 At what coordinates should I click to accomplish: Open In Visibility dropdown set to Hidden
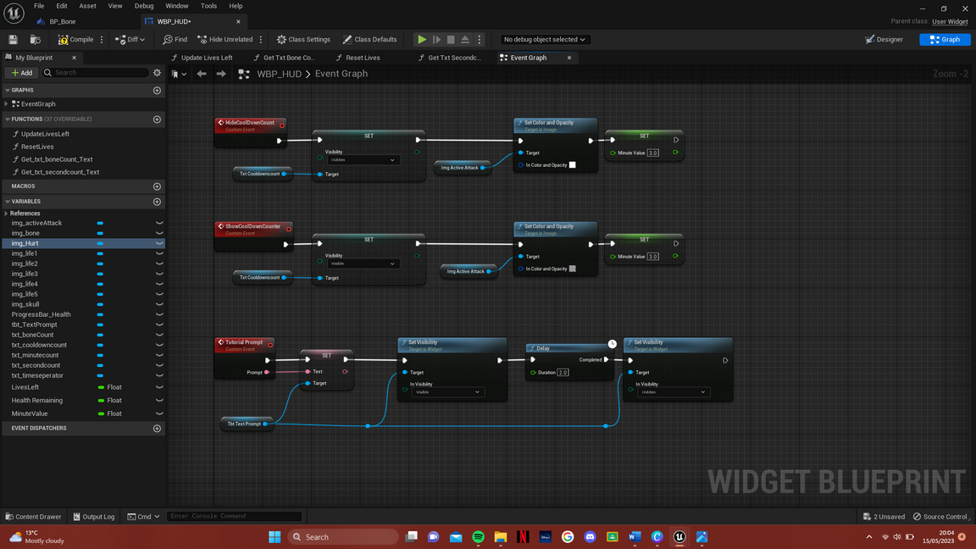673,392
